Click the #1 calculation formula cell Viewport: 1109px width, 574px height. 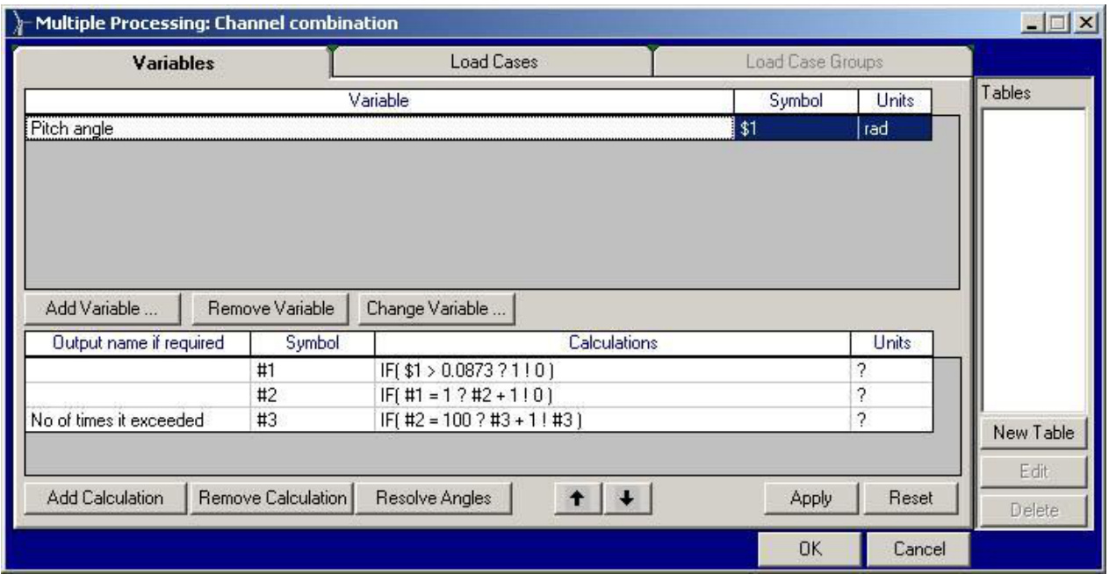tap(611, 370)
